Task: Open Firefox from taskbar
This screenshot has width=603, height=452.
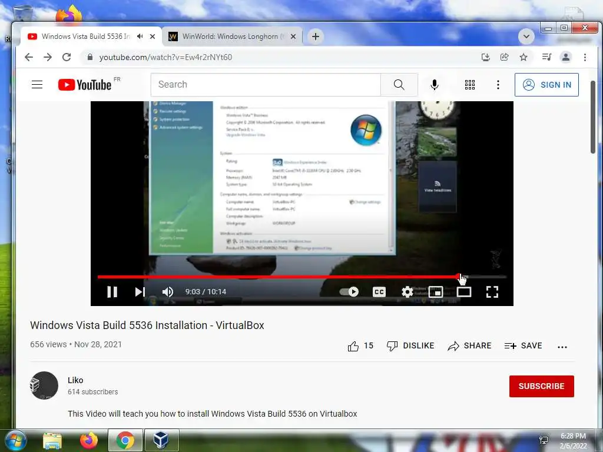Action: click(x=88, y=440)
